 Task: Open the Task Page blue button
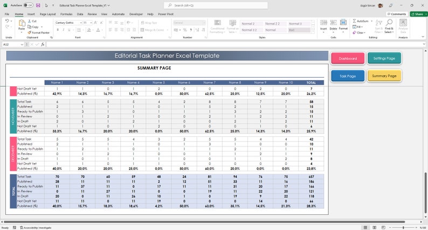tap(348, 76)
